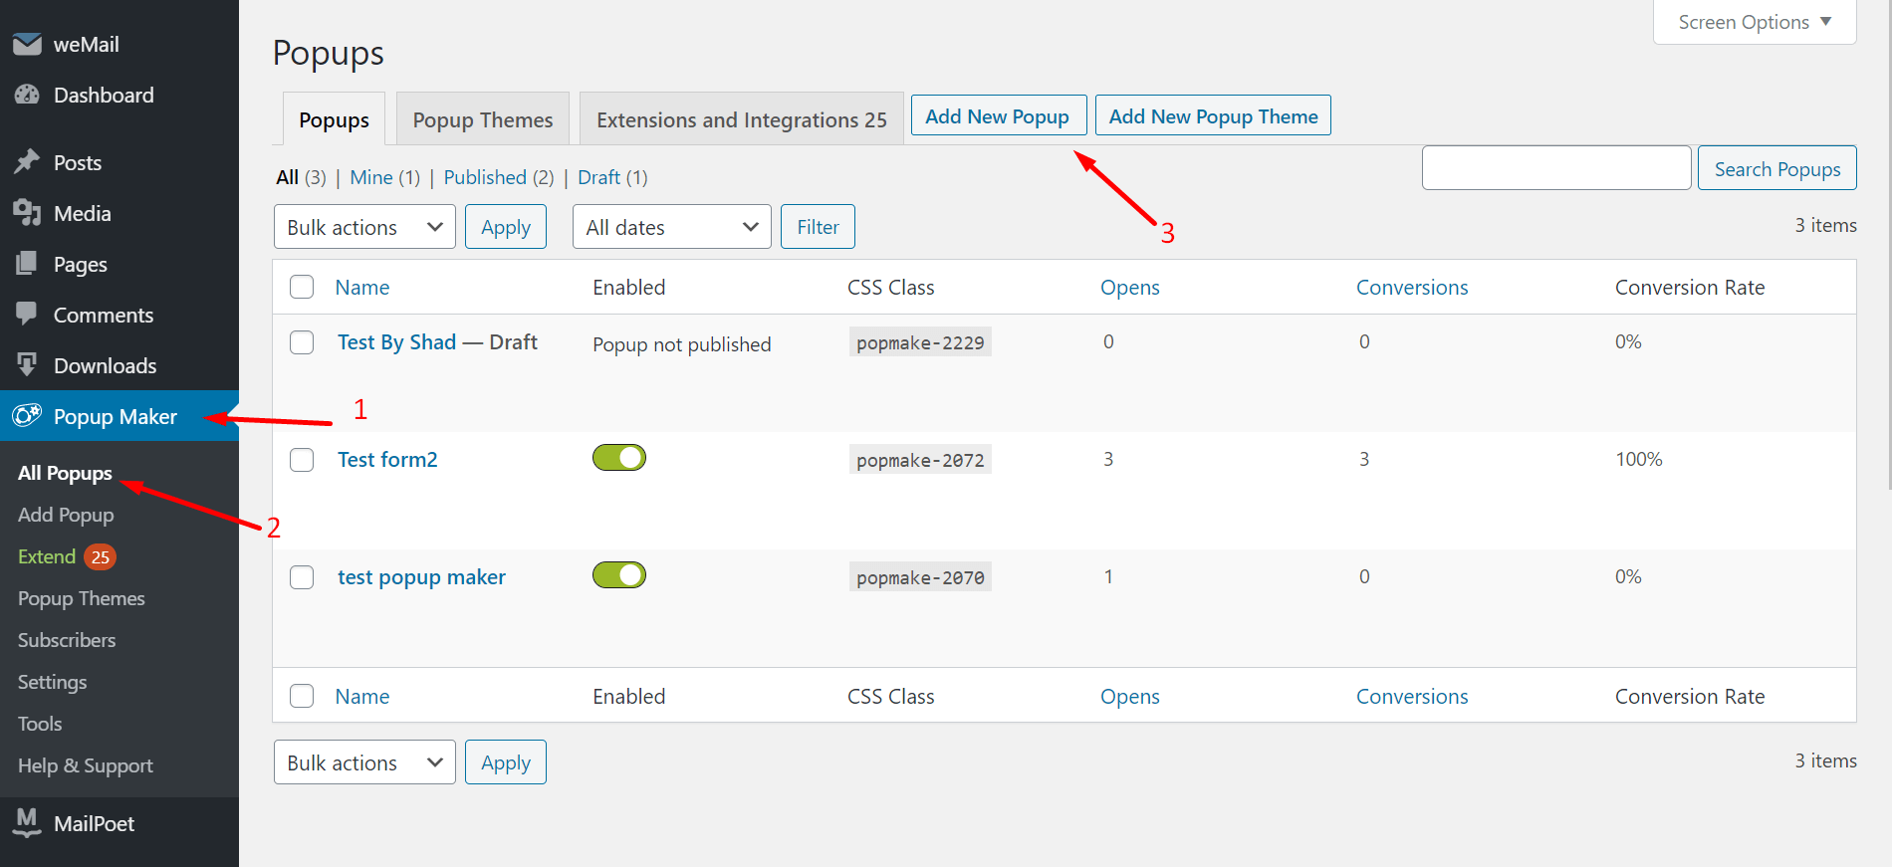Open Dashboard via its gauge icon
The height and width of the screenshot is (867, 1892).
point(27,96)
